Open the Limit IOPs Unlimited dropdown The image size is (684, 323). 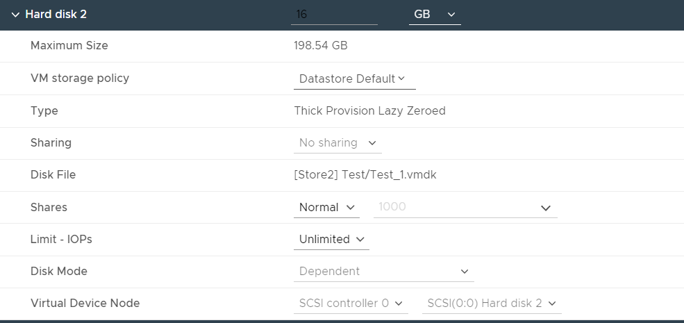tap(331, 240)
